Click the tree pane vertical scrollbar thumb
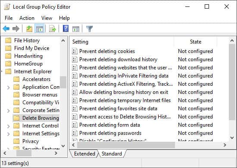The height and width of the screenshot is (168, 237). pos(63,82)
